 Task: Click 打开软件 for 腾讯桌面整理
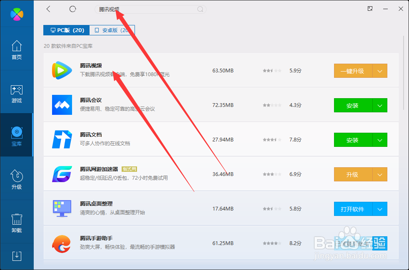[x=353, y=209]
